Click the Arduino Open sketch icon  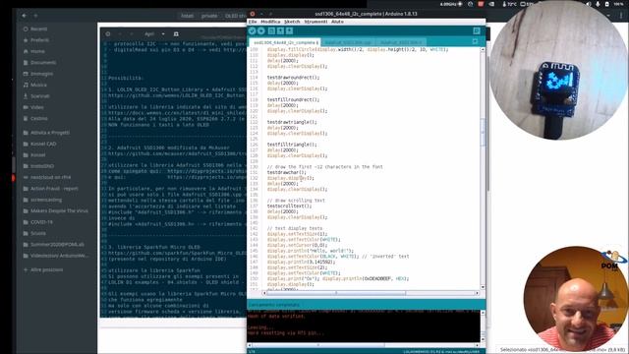(280, 30)
